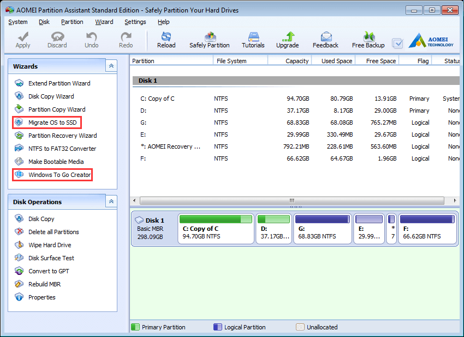Click the Undo arrow icon
The image size is (464, 337).
[92, 36]
